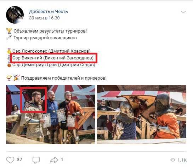Screen dimensions: 193x168
Task: Open the Доблесть и Честь group link
Action: click(x=49, y=12)
